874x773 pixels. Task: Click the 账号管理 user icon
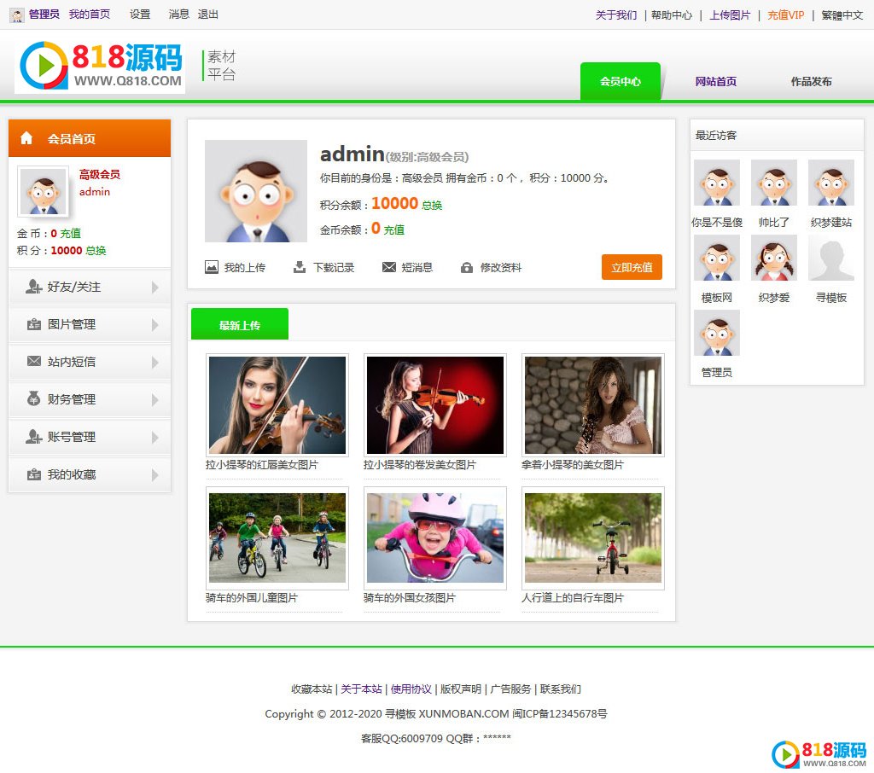pos(33,436)
